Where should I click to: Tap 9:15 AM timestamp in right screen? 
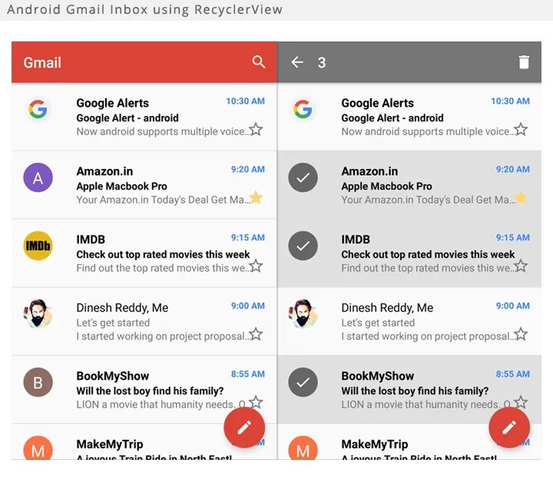click(x=513, y=237)
